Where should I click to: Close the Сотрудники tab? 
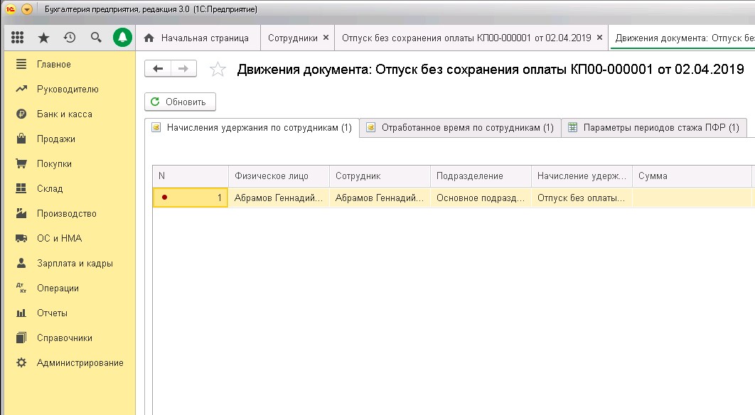tap(326, 38)
